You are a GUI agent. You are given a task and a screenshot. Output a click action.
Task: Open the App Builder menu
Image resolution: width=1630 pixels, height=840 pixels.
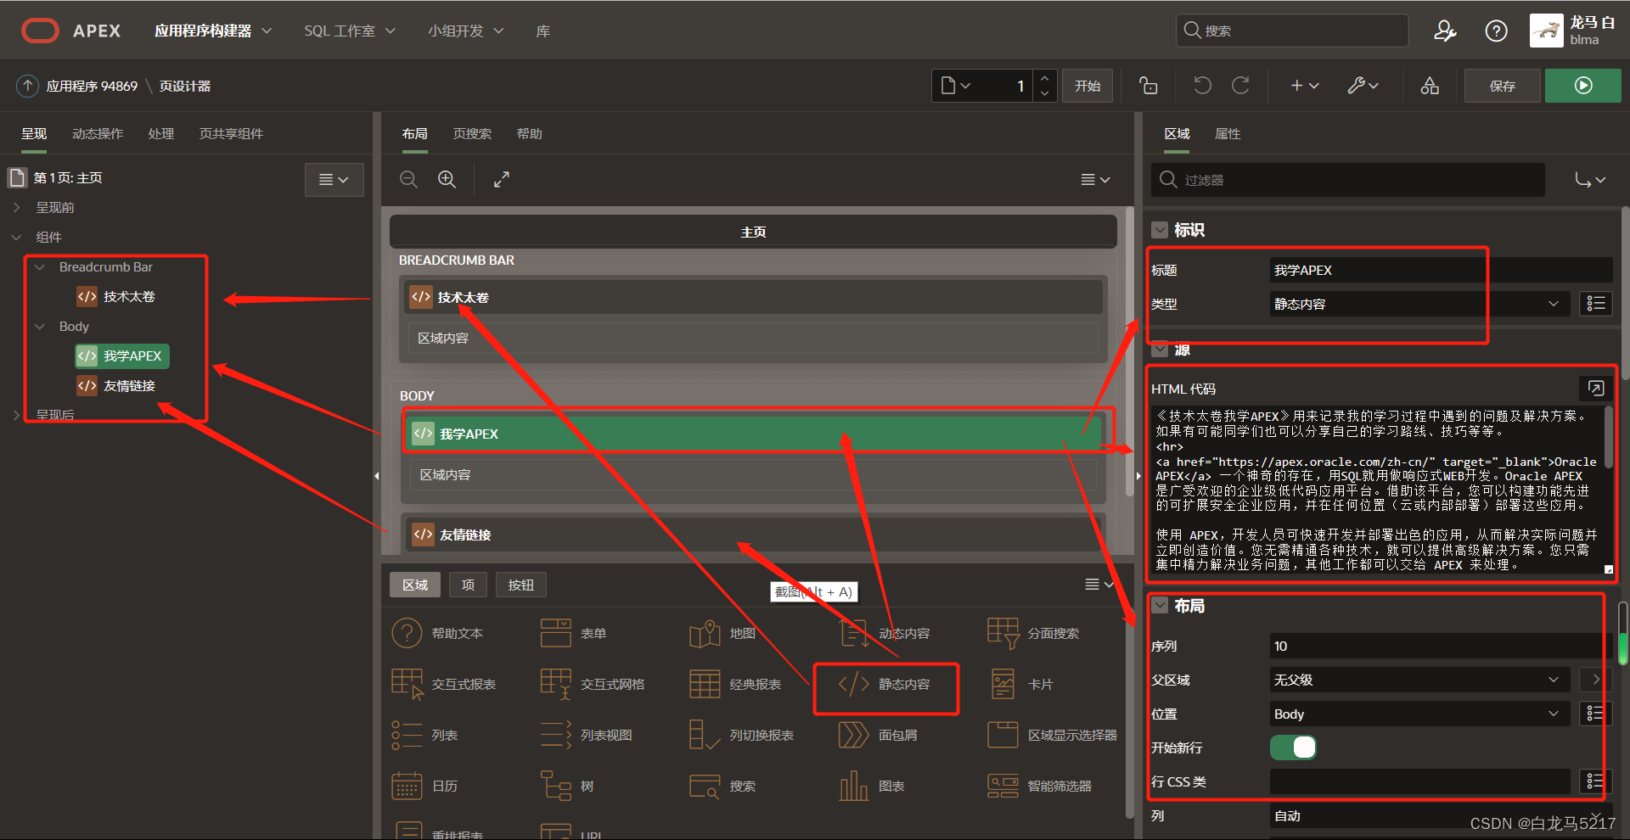pos(213,31)
